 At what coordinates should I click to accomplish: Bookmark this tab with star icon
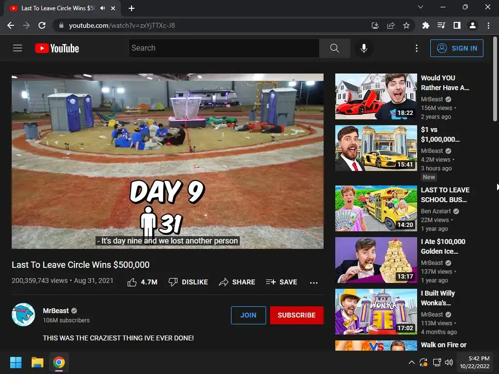pos(406,25)
